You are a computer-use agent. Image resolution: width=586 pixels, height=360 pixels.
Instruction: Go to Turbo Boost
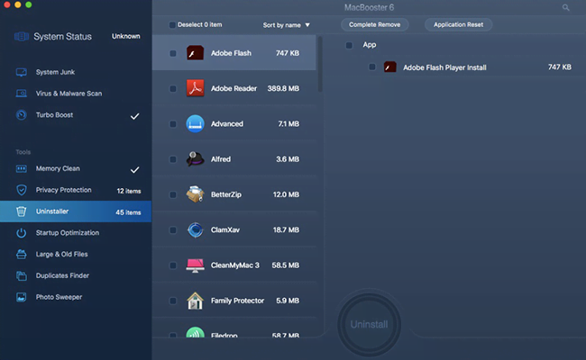tap(76, 115)
